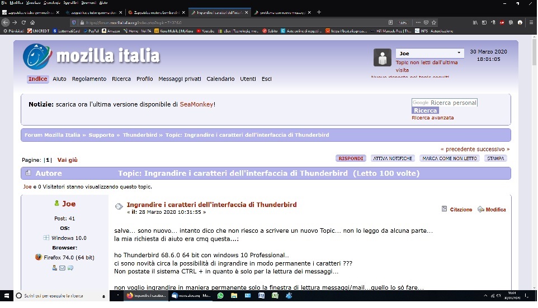The height and width of the screenshot is (308, 538).
Task: Open the Strumenti menu
Action: click(89, 2)
